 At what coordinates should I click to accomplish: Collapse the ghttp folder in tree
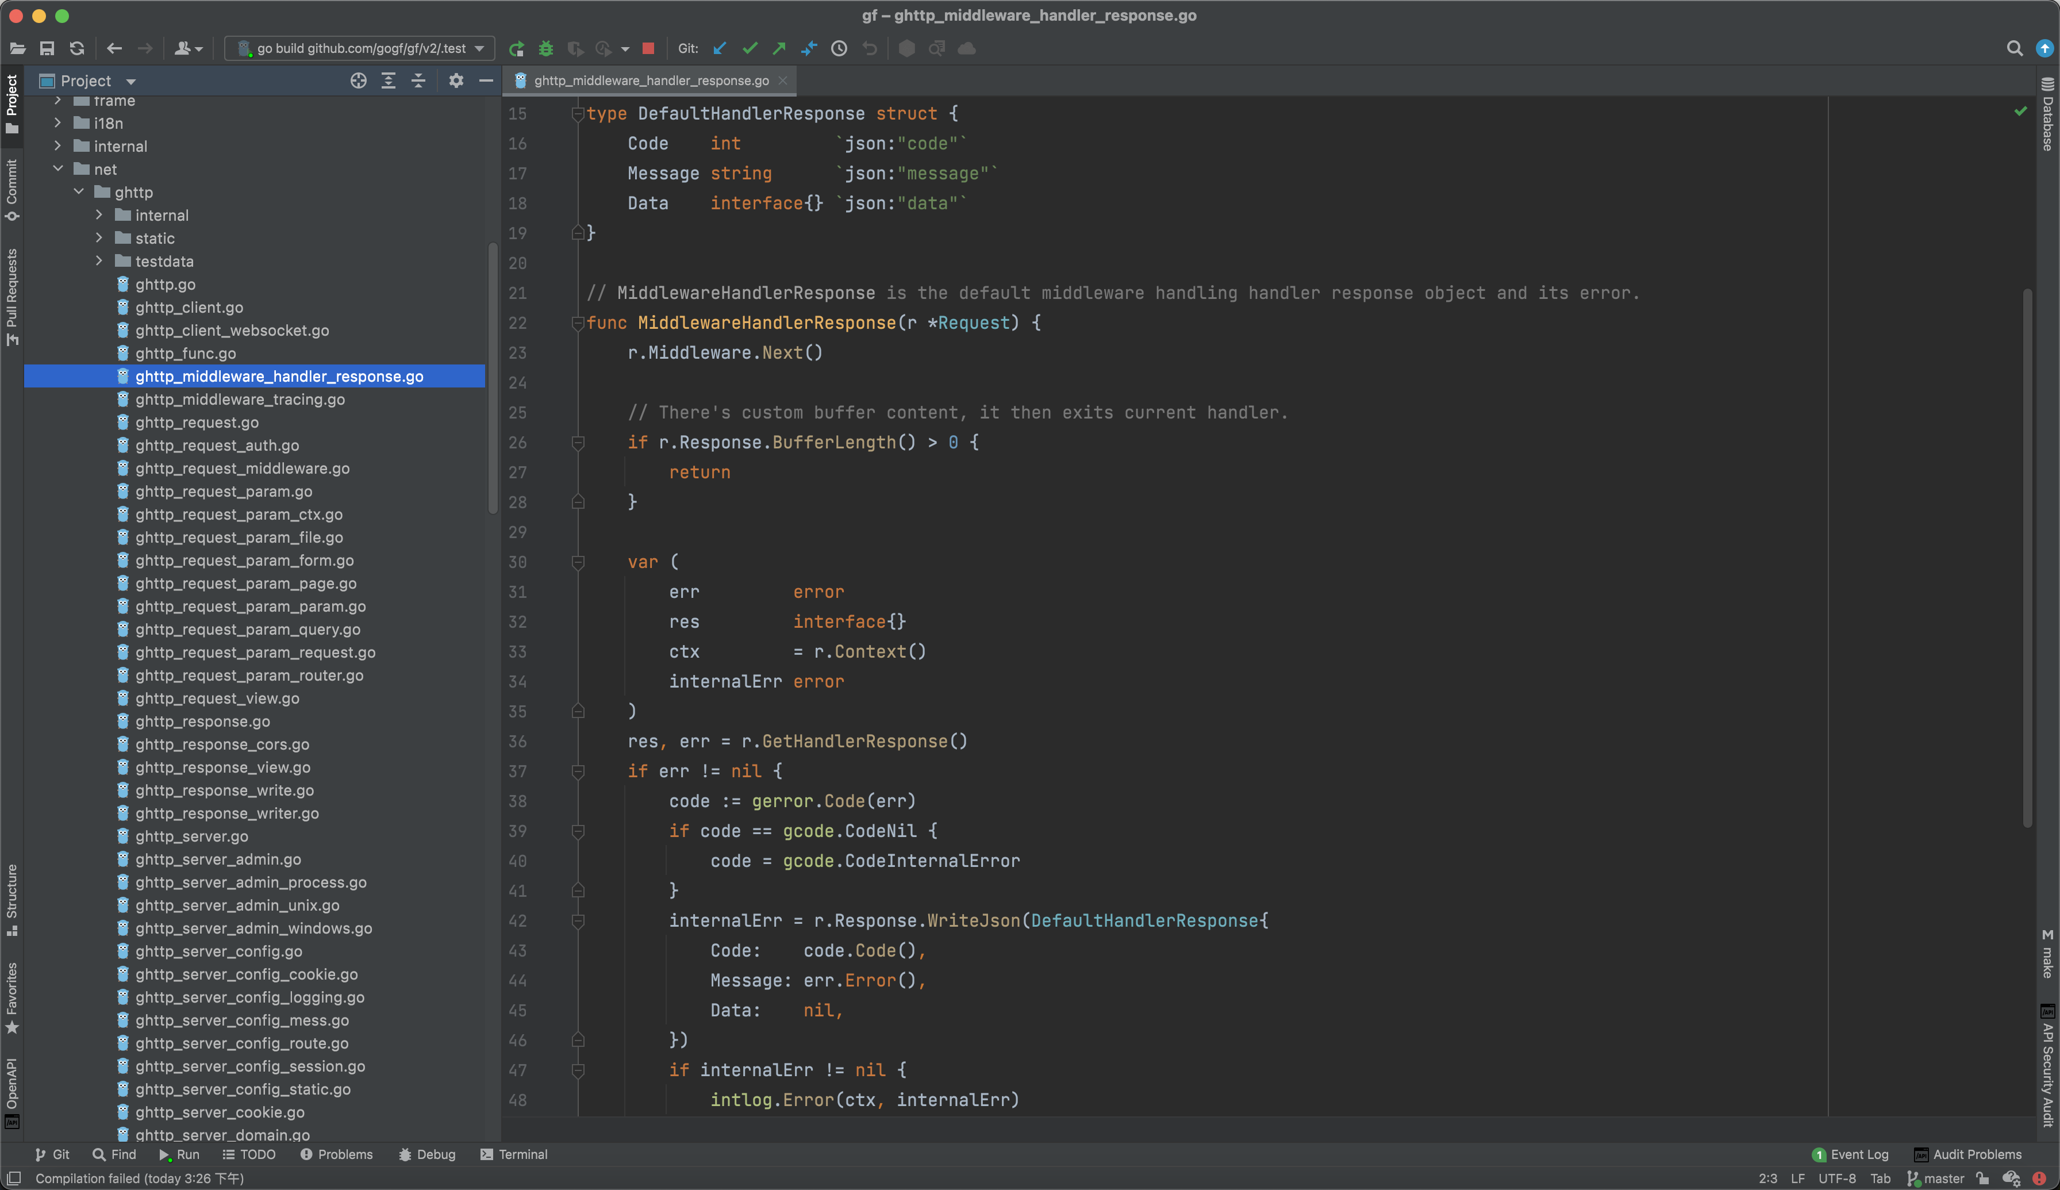[x=79, y=192]
